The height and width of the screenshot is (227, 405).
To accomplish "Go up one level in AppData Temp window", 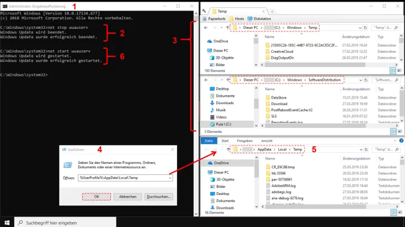I will click(227, 149).
